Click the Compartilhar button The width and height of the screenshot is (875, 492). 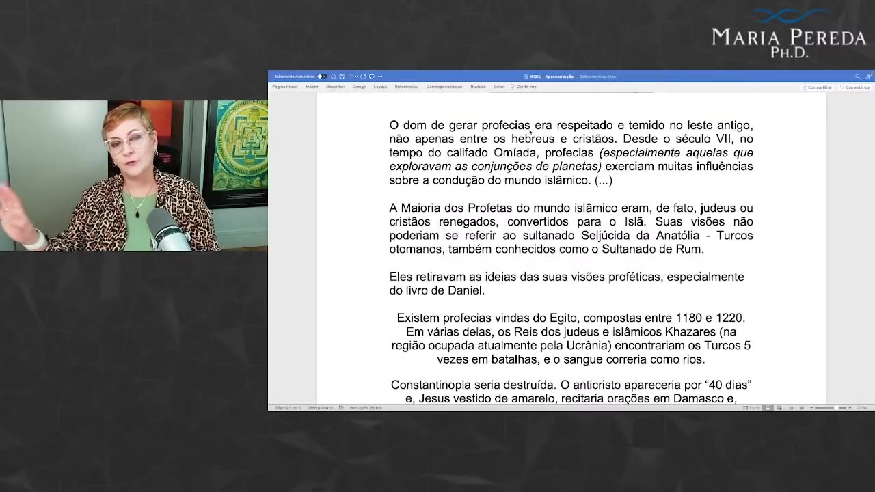pos(818,87)
